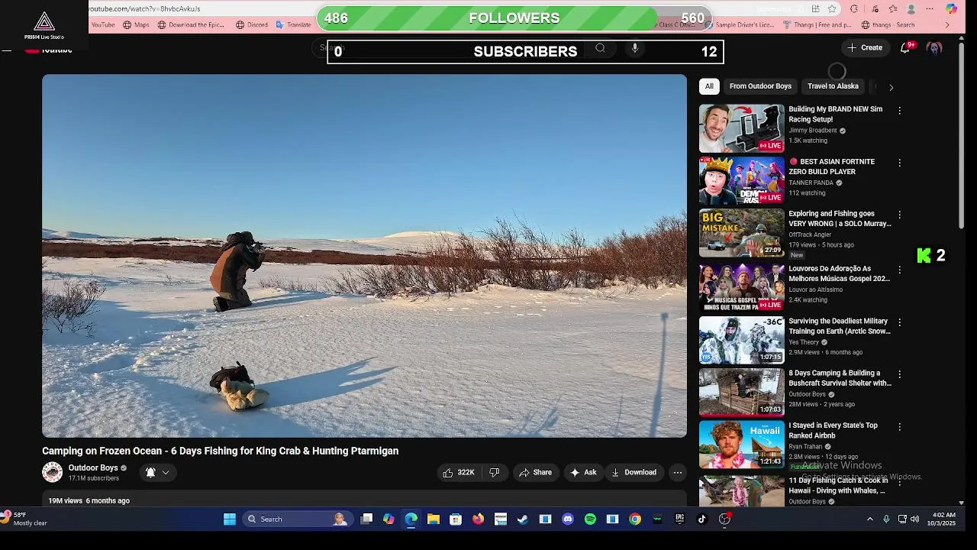Open options for 8 Days Camping video

(899, 374)
